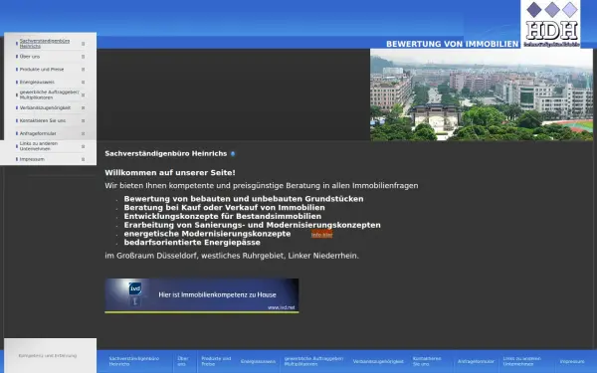Click footer link Sachverständigenbüro Heinrichs
Viewport: 597px width, 373px height.
(134, 361)
